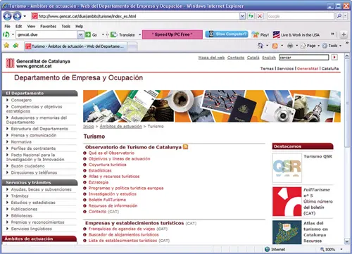The image size is (352, 254).
Task: Click the Favorites star icon
Action: pos(6,46)
